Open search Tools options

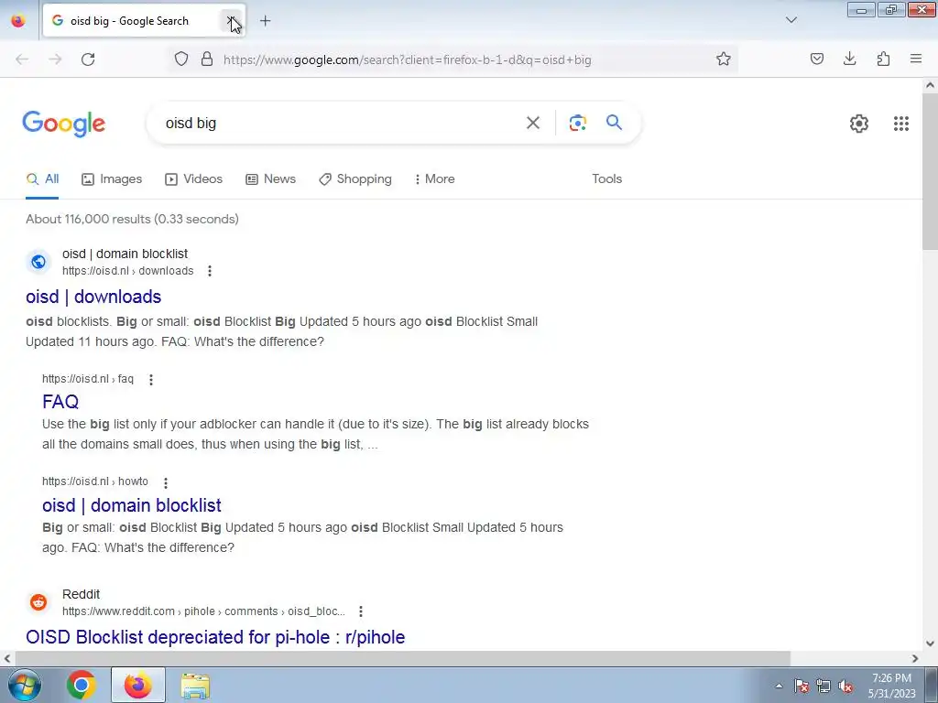tap(606, 178)
